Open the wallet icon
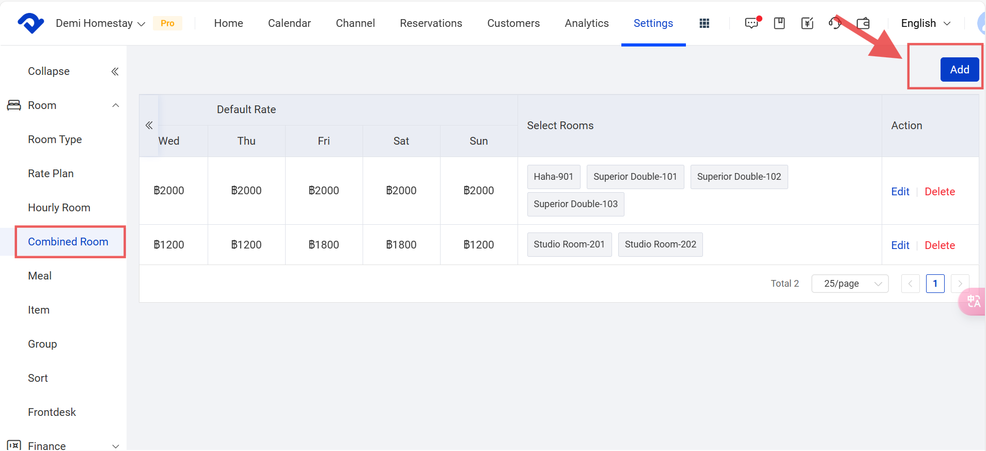This screenshot has height=451, width=986. click(x=863, y=23)
